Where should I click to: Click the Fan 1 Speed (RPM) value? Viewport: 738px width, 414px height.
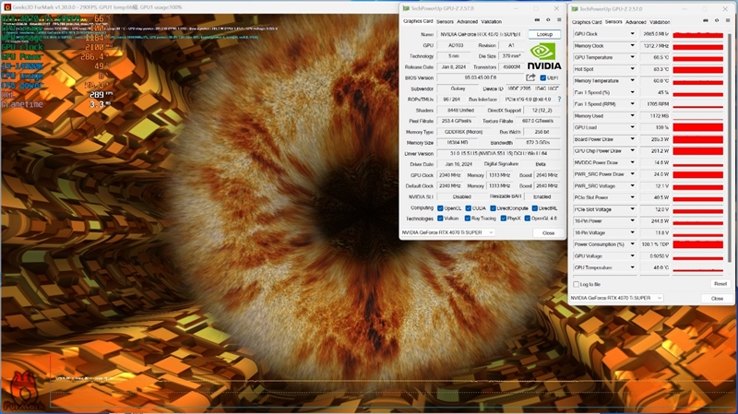coord(655,104)
